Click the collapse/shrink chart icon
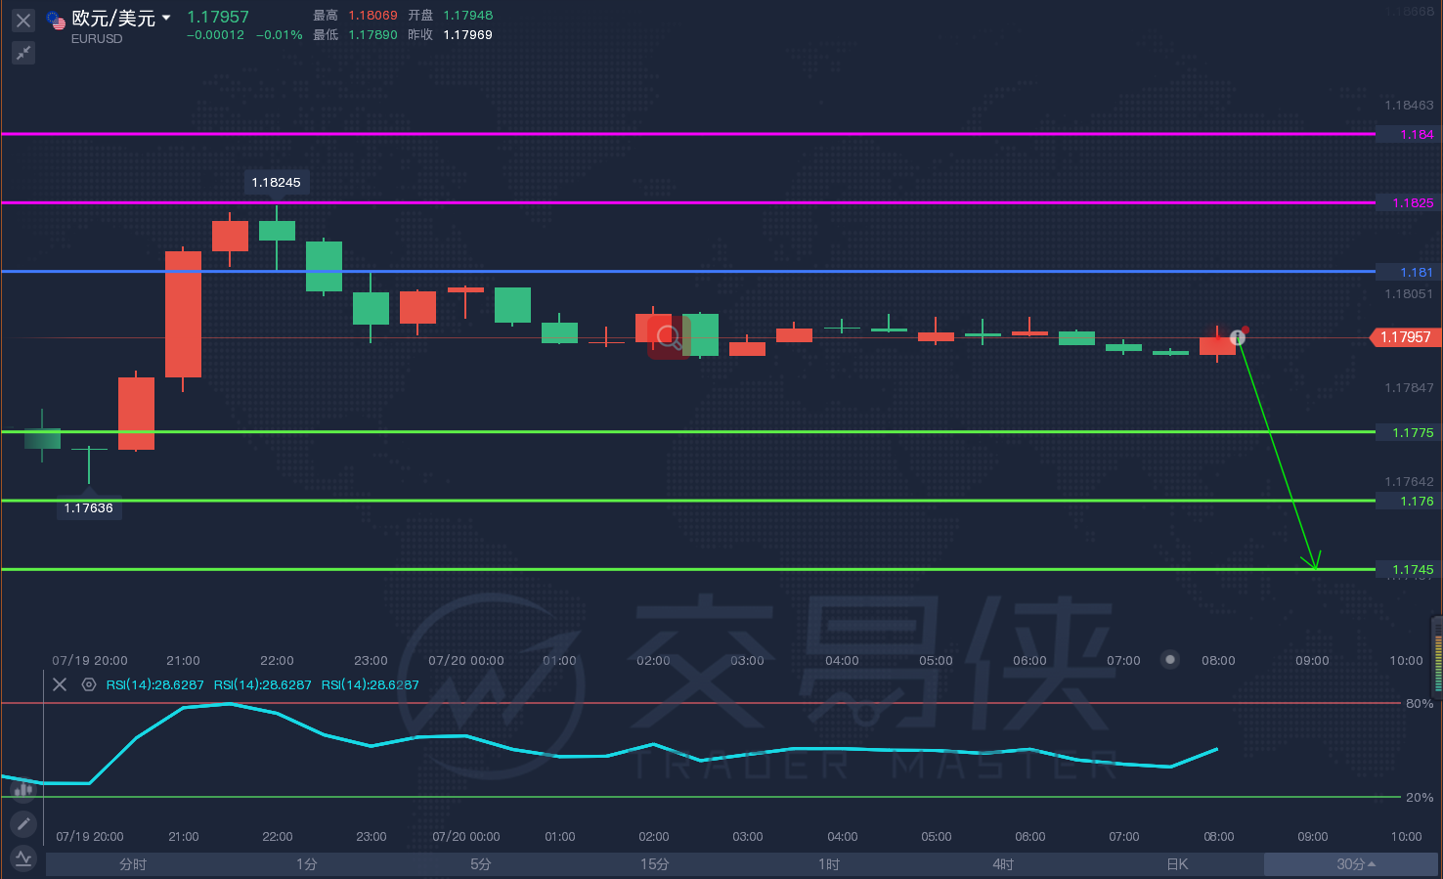The height and width of the screenshot is (879, 1443). coord(23,53)
